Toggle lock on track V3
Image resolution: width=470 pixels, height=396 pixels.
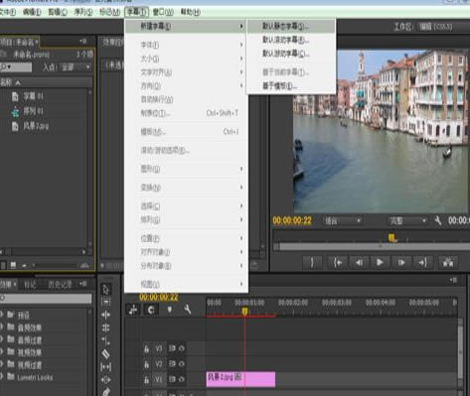(146, 348)
